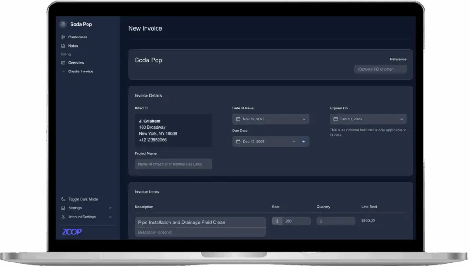Viewport: 469px width, 267px height.
Task: Click the Reference optional PO input field
Action: coord(380,69)
